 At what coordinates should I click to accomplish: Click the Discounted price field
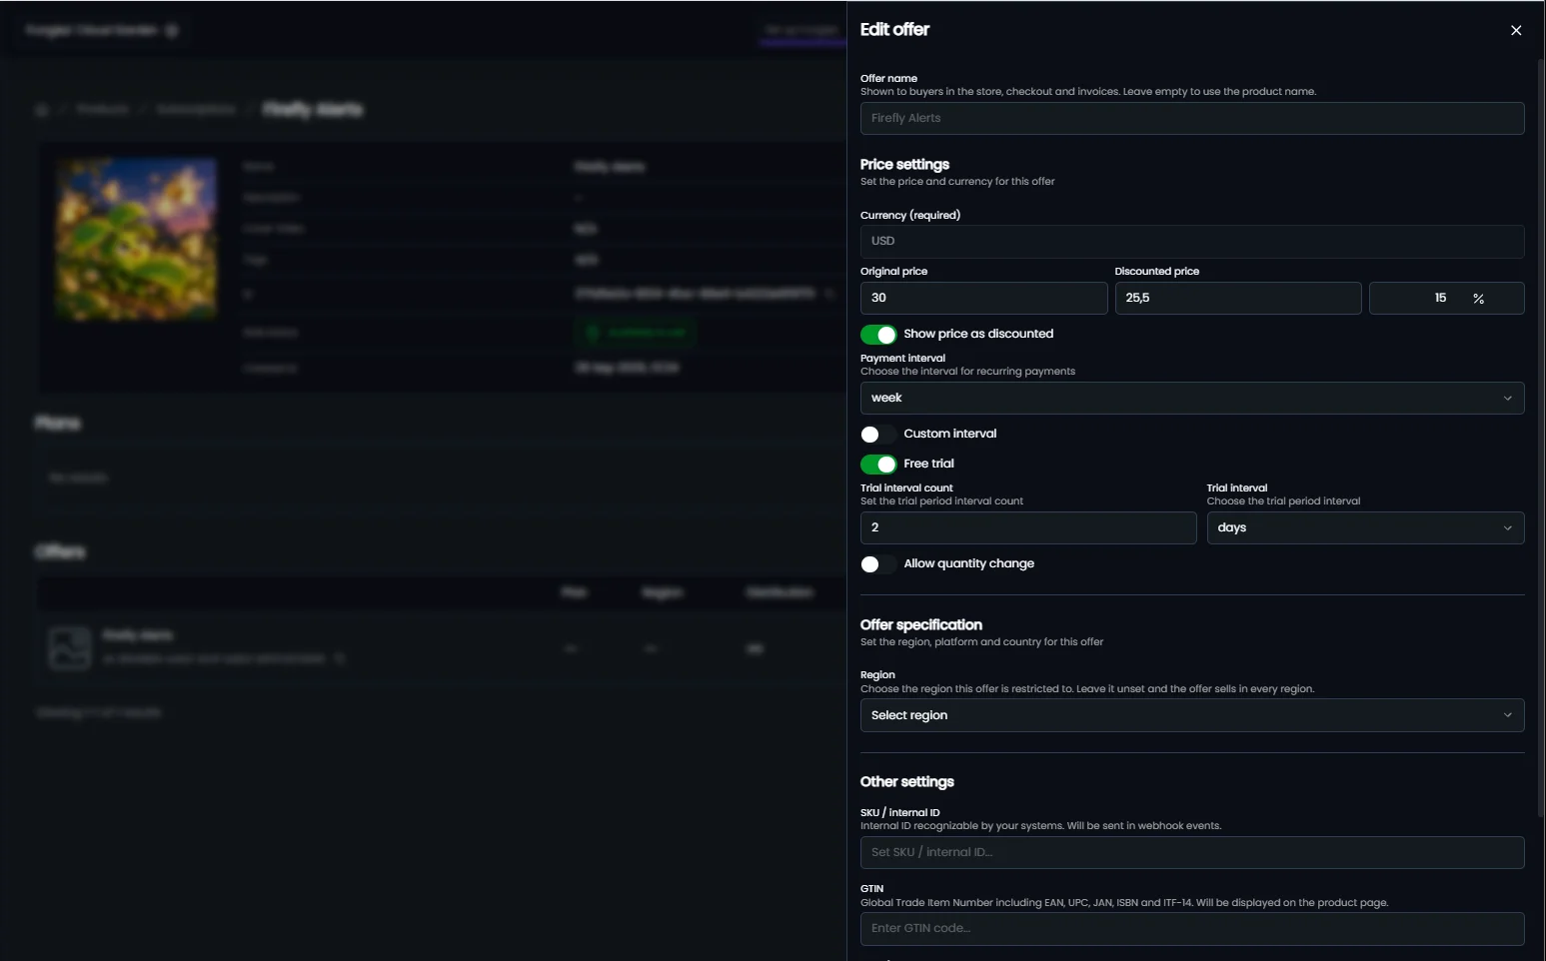pos(1238,298)
